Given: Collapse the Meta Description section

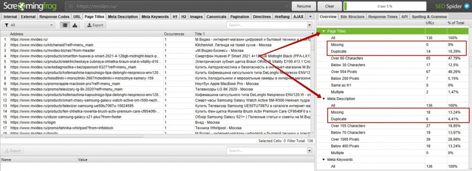Looking at the screenshot, I should [x=324, y=99].
